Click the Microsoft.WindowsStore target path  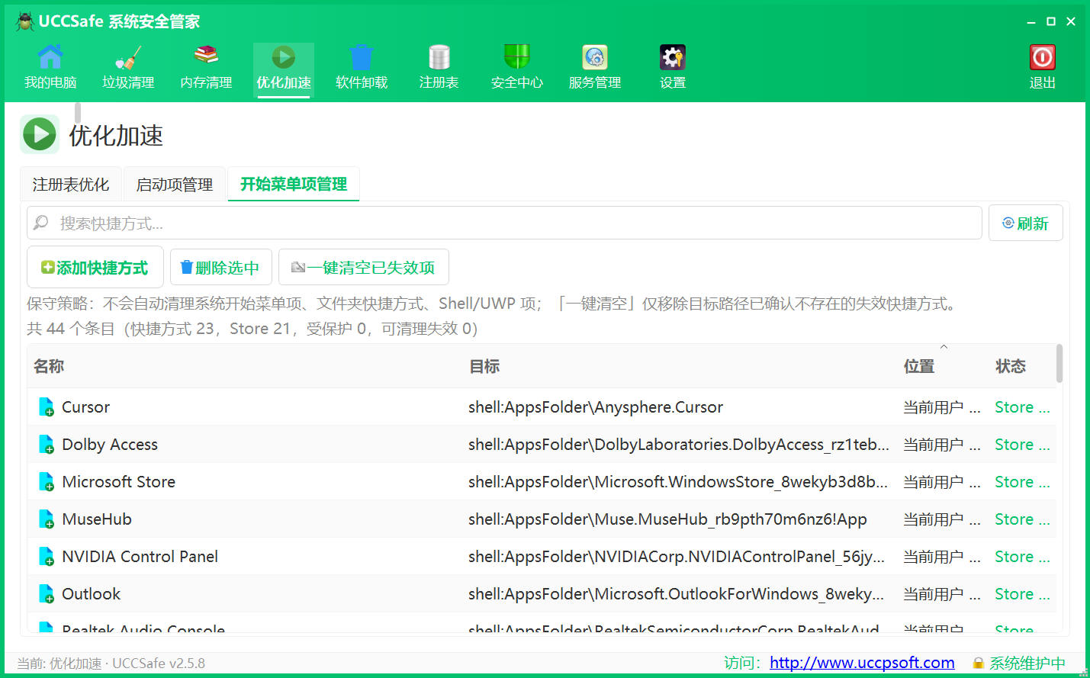coord(678,482)
